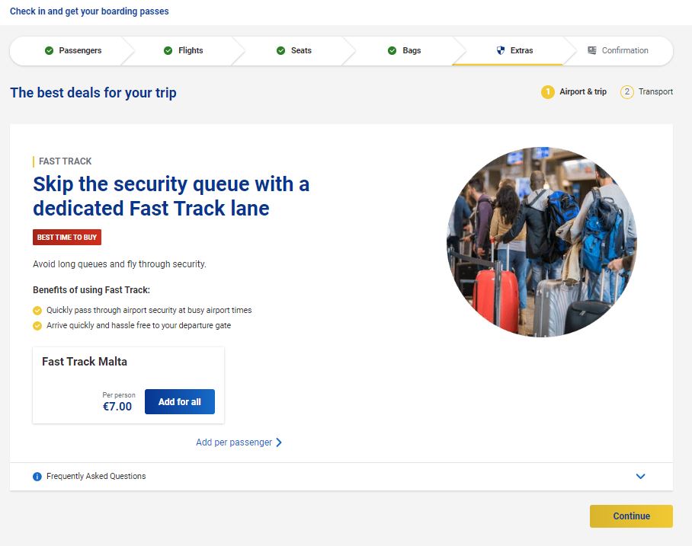Click the green checkmark icon beside Passengers
Image resolution: width=692 pixels, height=546 pixels.
49,51
